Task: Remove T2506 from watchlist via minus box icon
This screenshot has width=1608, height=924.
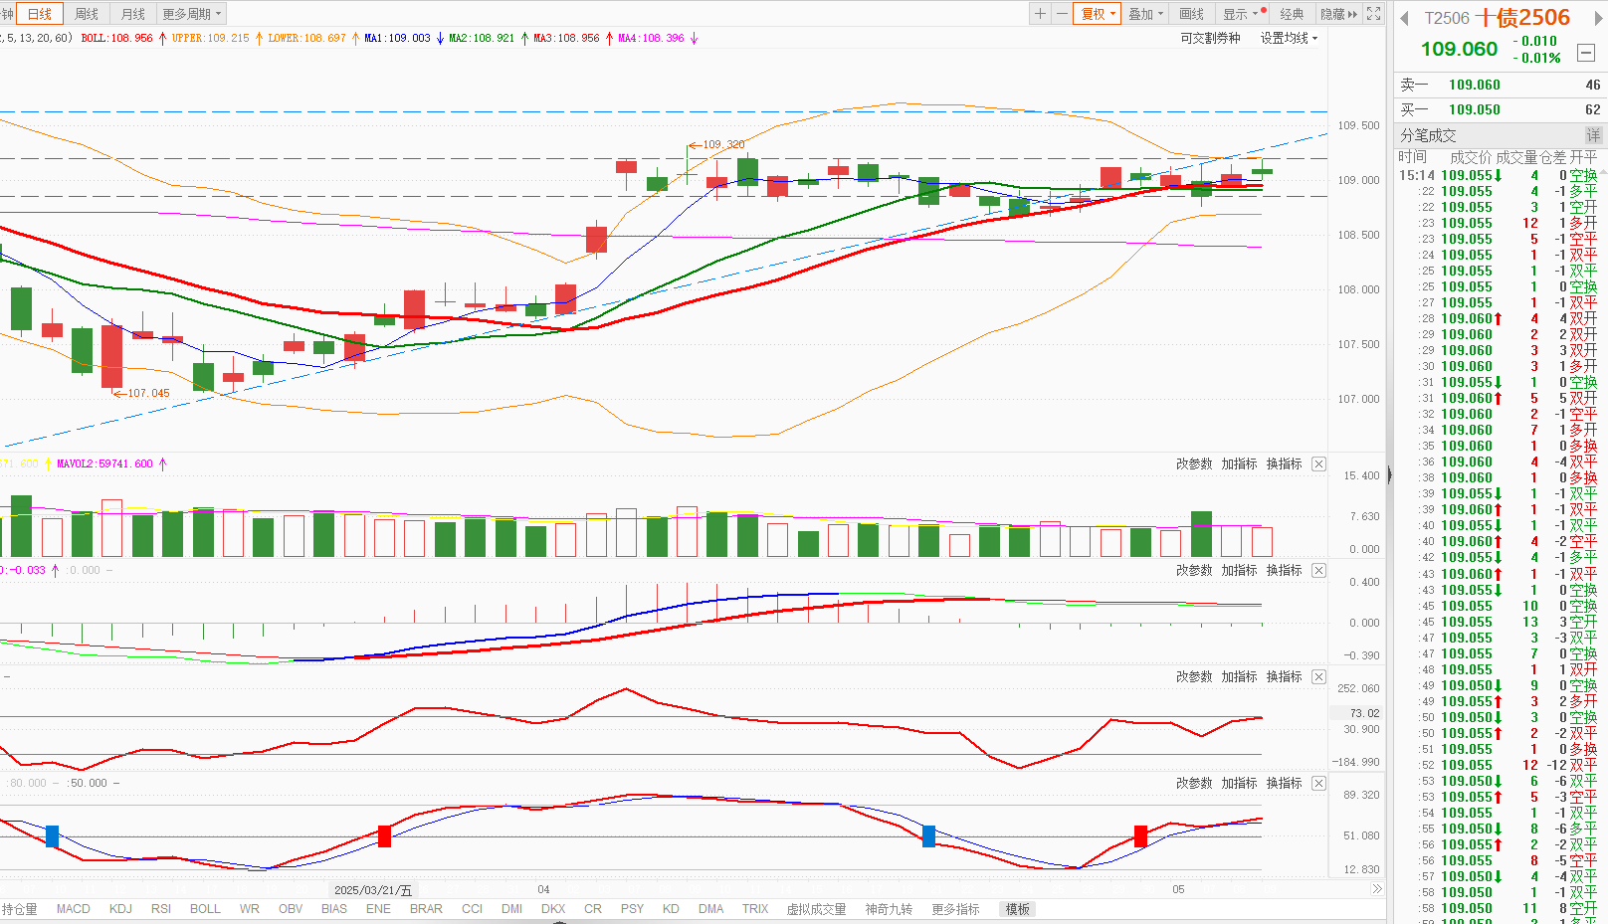Action: (1586, 52)
